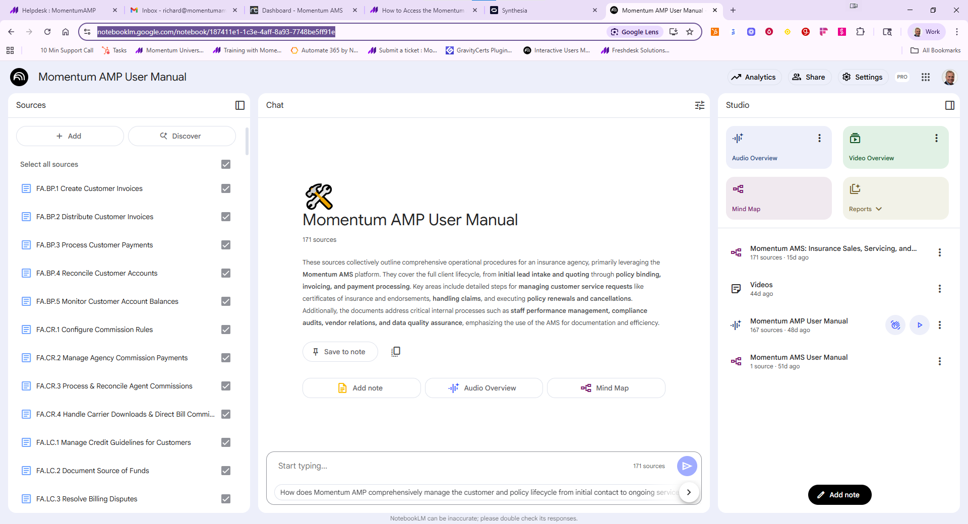Share the notebook
The image size is (968, 524).
click(x=809, y=77)
